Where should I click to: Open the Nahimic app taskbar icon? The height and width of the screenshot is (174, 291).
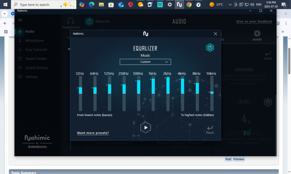point(179,5)
